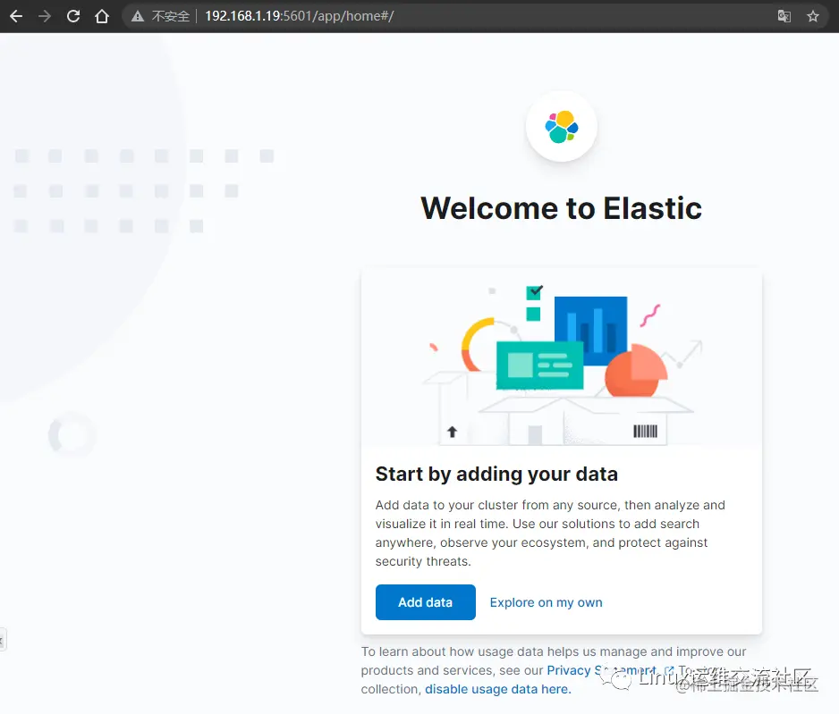Click the 'Add data to your cluster' paragraph
The width and height of the screenshot is (839, 714).
pyautogui.click(x=550, y=533)
